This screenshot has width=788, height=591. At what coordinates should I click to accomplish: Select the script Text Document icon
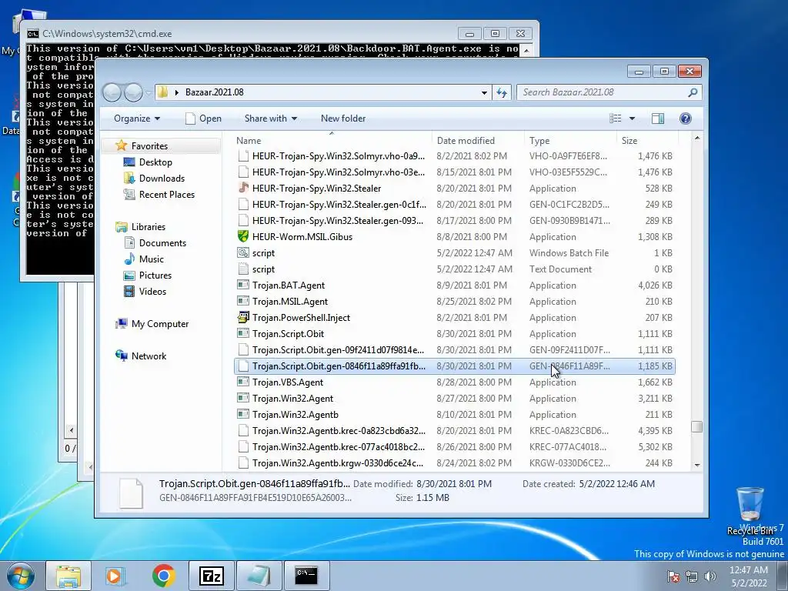243,269
